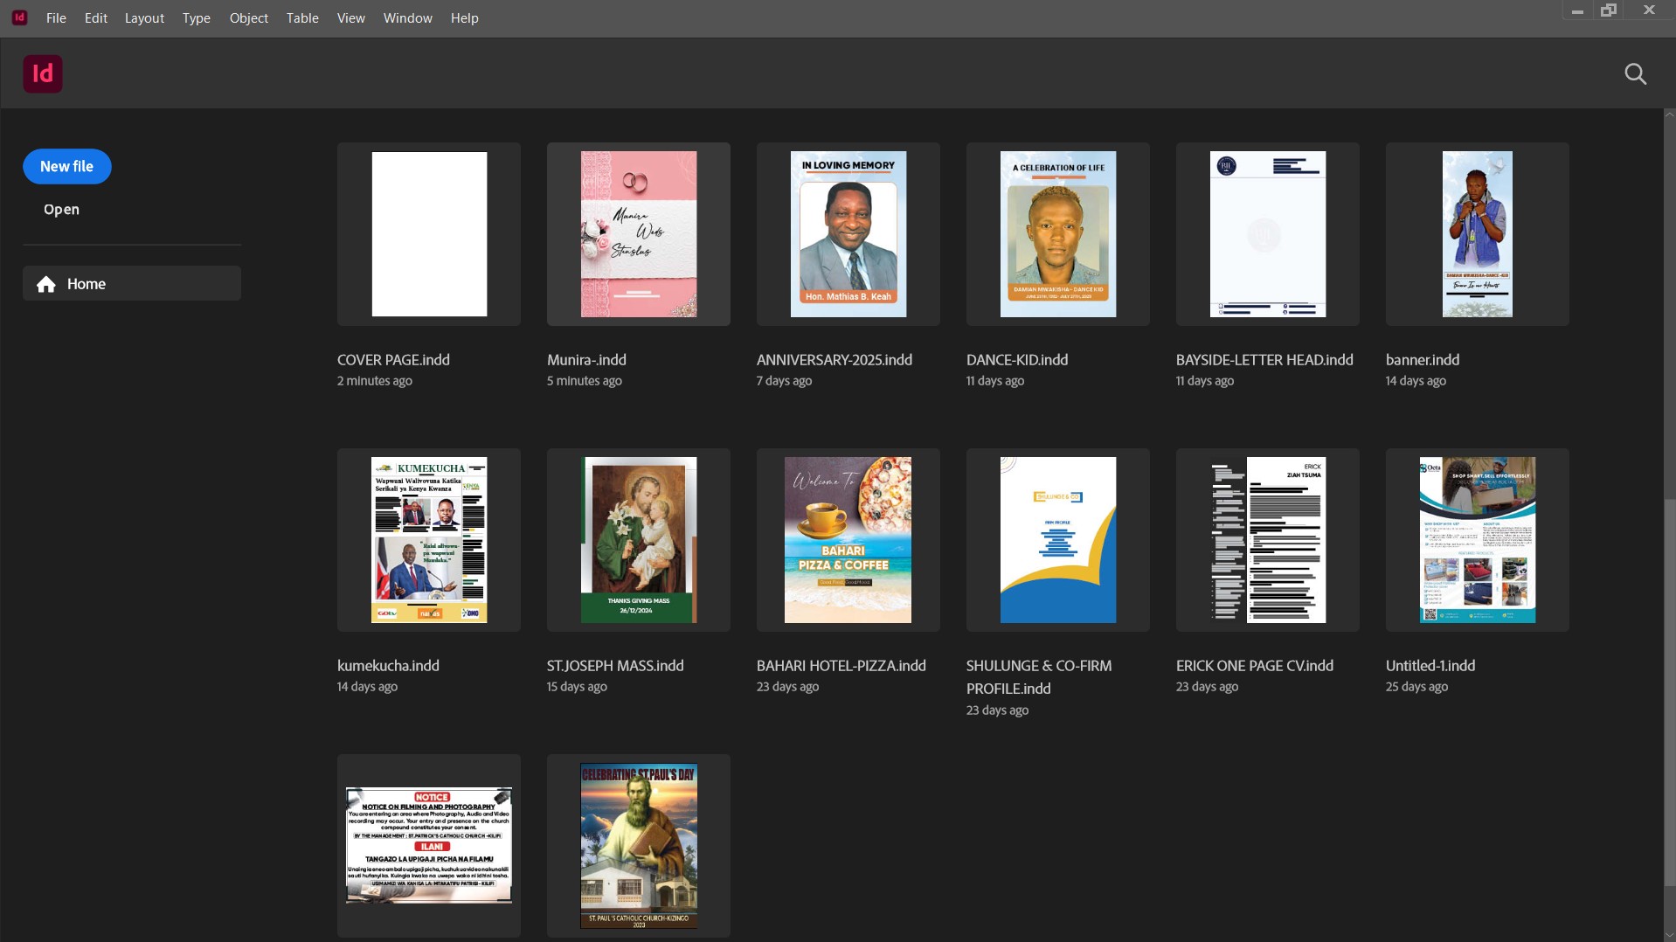Click the scroll down arrow of scrollbar

pyautogui.click(x=1669, y=935)
